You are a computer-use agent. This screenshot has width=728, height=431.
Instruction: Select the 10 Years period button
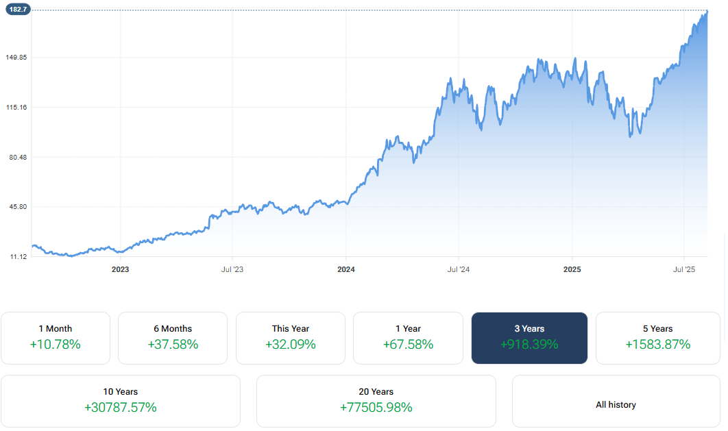coord(121,401)
